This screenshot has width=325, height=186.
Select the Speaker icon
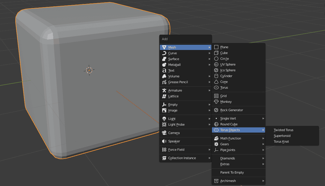coord(165,141)
